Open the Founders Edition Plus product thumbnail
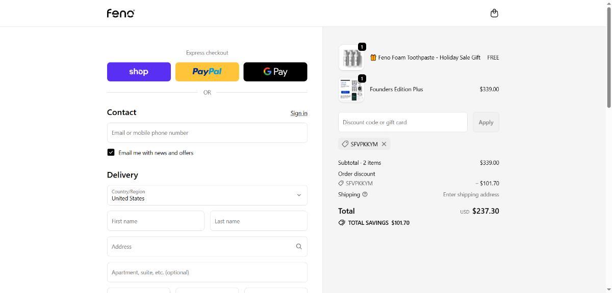This screenshot has height=293, width=612. (x=351, y=90)
